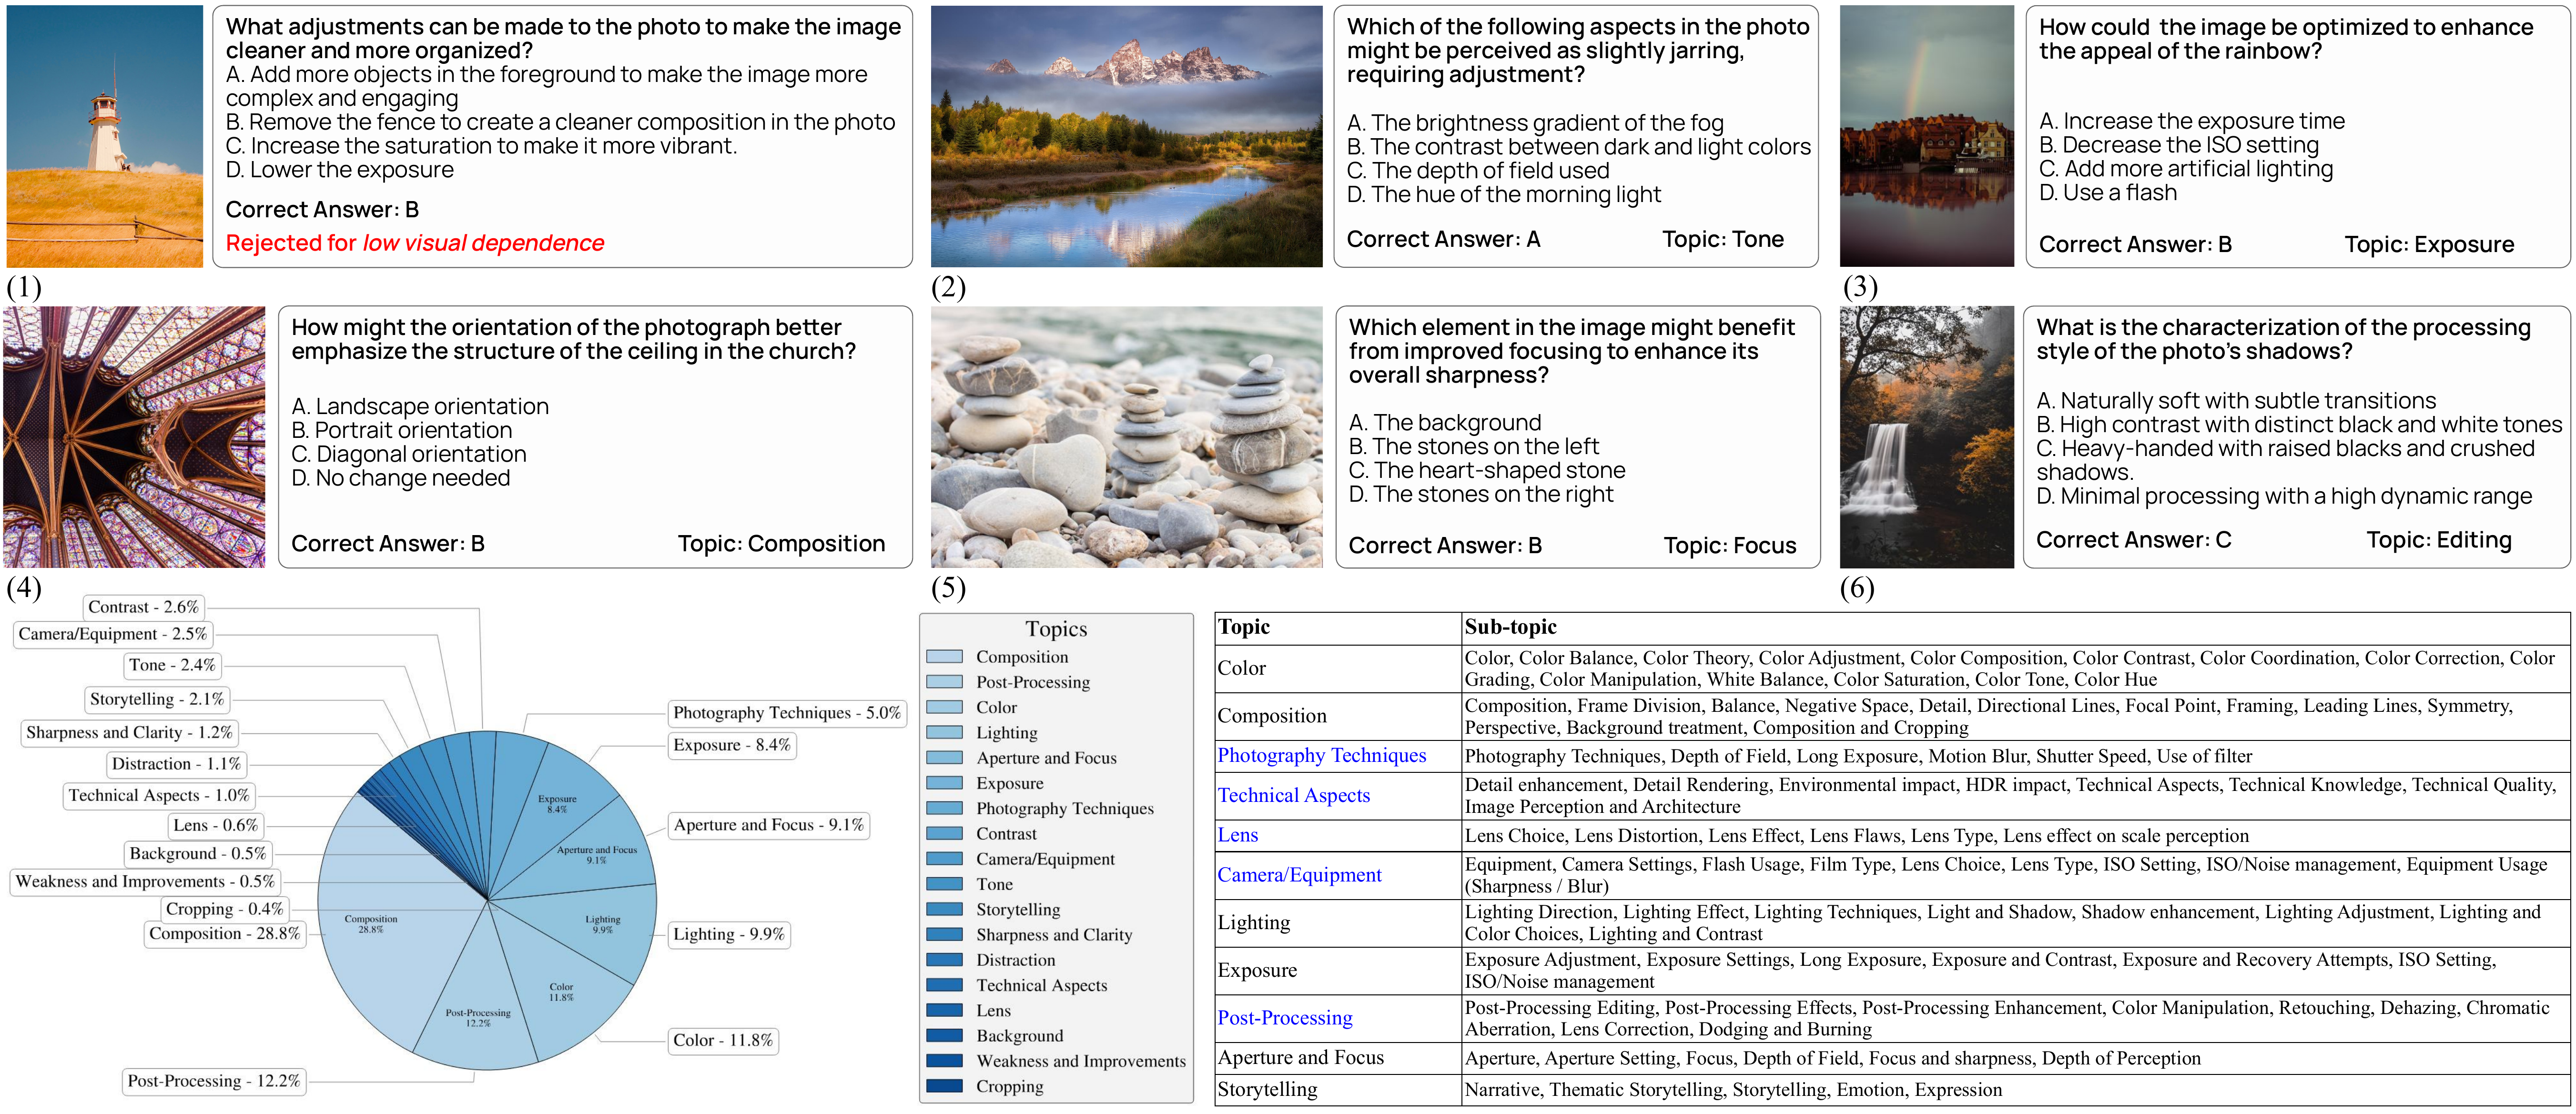The image size is (2576, 1114).
Task: Click the Composition swatch in the Topics legend
Action: coord(944,657)
